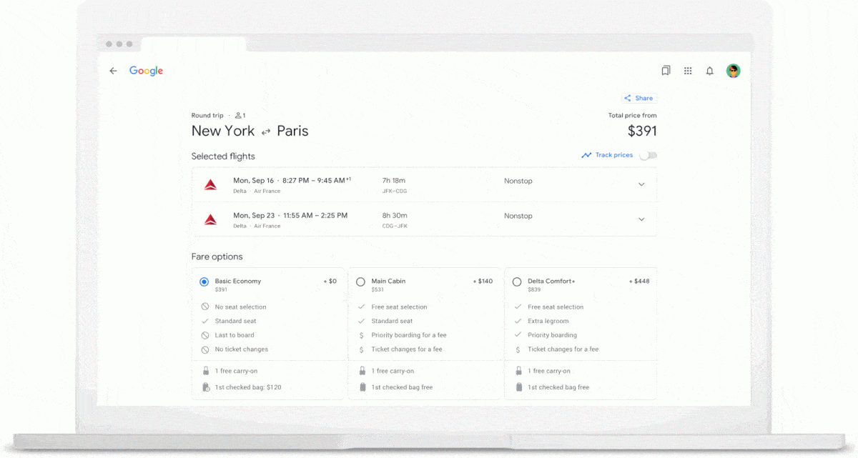This screenshot has width=858, height=458.
Task: Select the Delta Comfort+ fare
Action: (517, 282)
